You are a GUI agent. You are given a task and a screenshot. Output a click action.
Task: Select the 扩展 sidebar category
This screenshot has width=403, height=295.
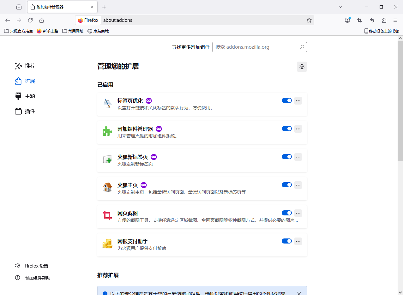[x=25, y=81]
